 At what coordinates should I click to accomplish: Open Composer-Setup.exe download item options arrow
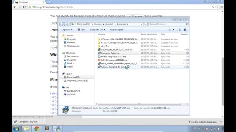pyautogui.click(x=45, y=122)
